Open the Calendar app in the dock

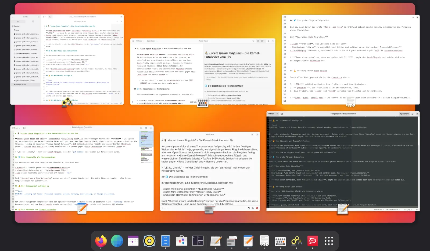click(133, 241)
